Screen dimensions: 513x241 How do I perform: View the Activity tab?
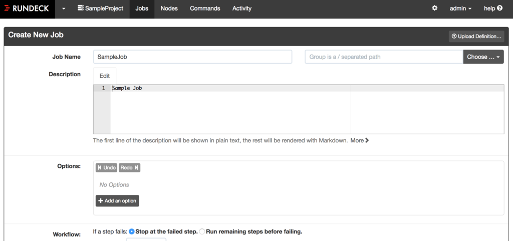(x=242, y=9)
